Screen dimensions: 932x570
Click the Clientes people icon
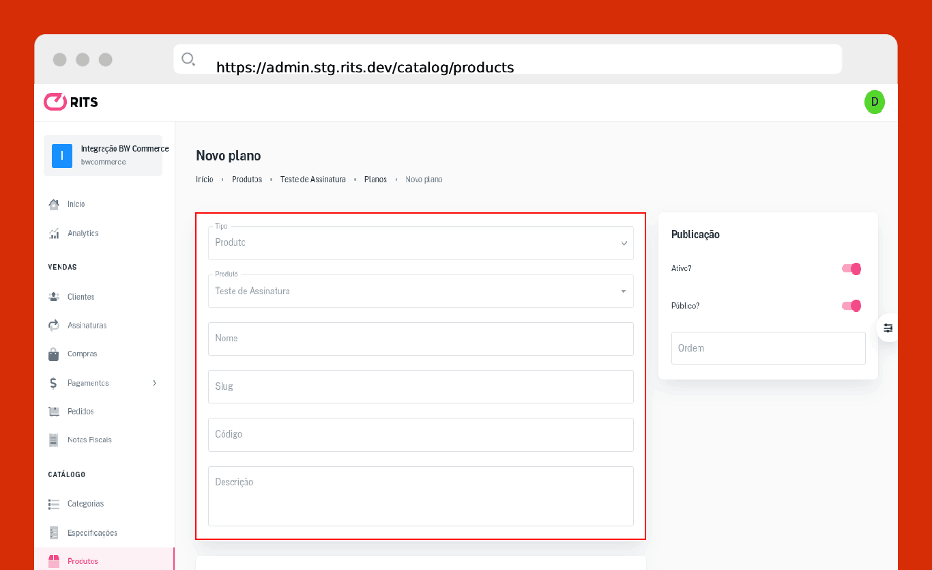[54, 297]
